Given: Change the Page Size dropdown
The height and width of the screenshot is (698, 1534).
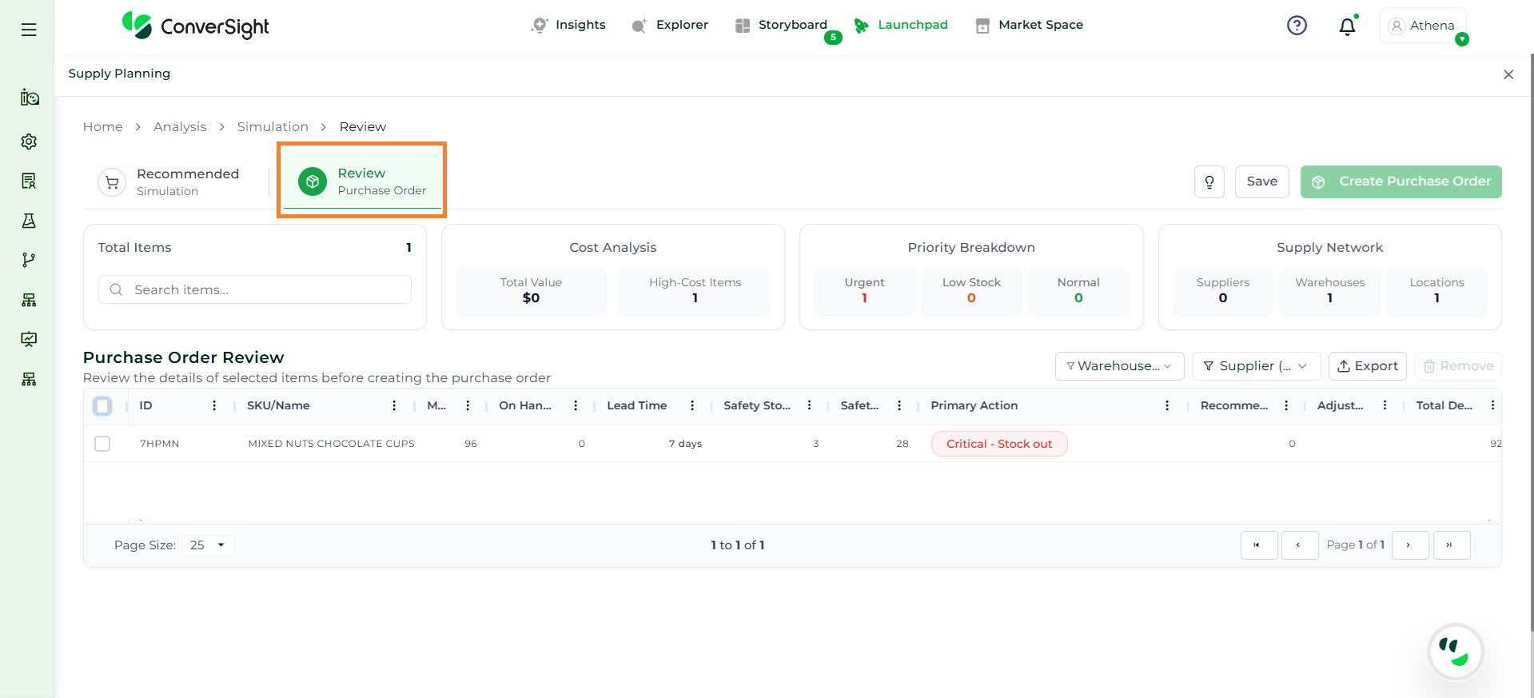Looking at the screenshot, I should coord(207,545).
